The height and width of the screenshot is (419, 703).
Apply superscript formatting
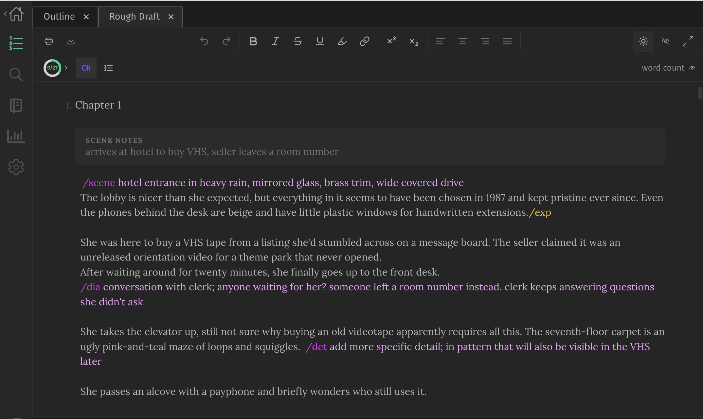pos(391,41)
